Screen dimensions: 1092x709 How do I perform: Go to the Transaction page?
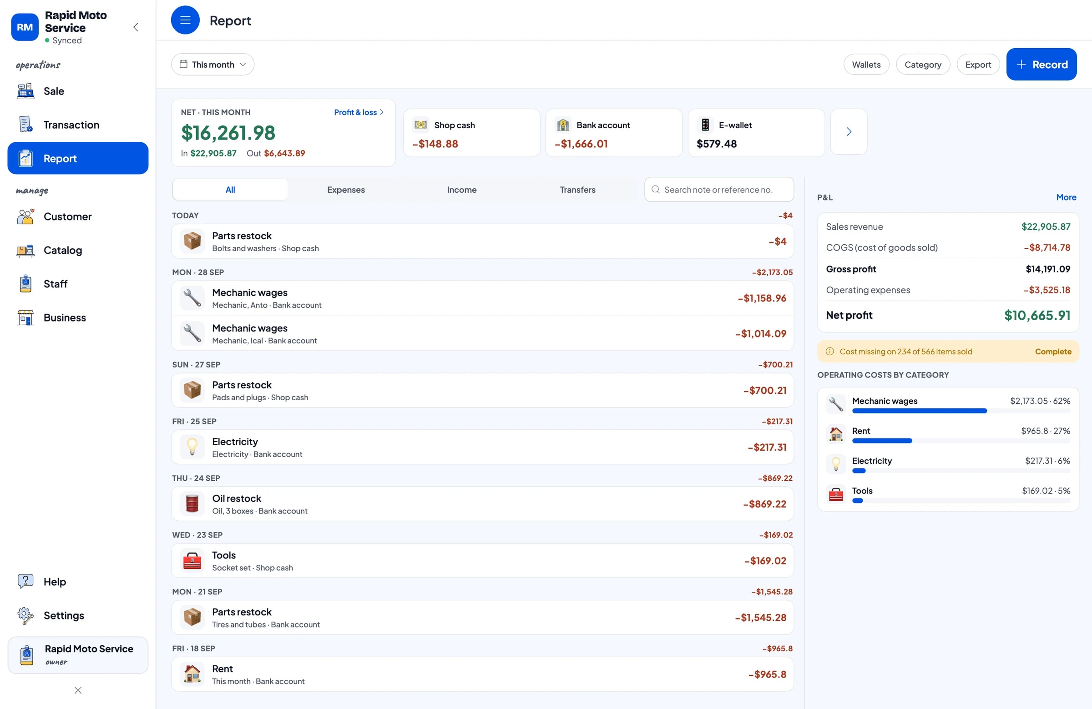click(78, 125)
